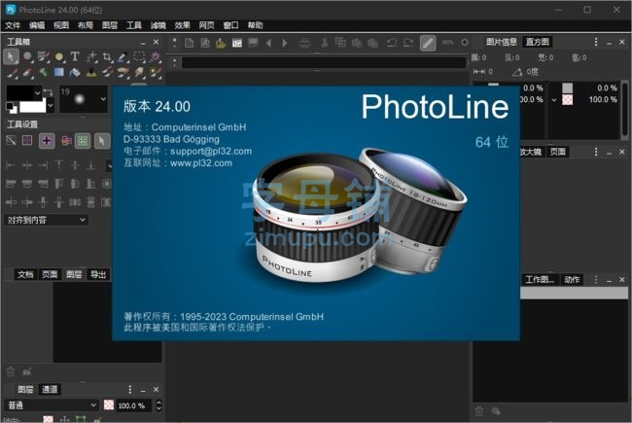Click the ruler toggle toolbar button
The width and height of the screenshot is (632, 423).
[428, 43]
